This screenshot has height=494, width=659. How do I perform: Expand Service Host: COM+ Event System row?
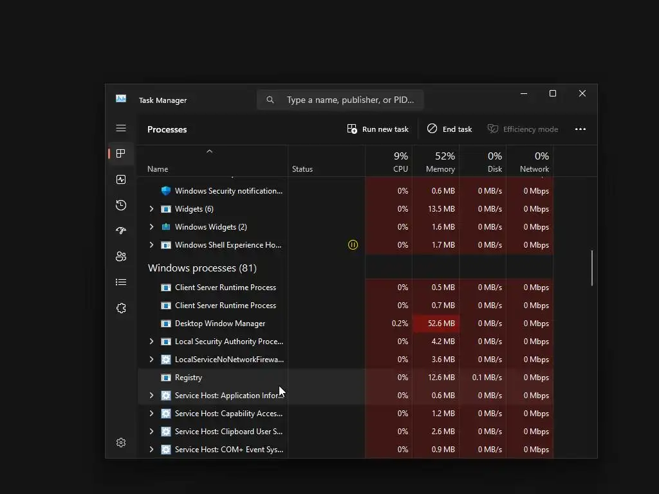pos(152,450)
